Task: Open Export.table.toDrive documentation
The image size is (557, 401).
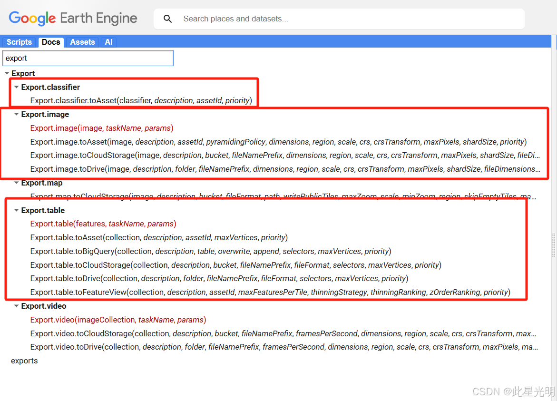Action: (219, 278)
